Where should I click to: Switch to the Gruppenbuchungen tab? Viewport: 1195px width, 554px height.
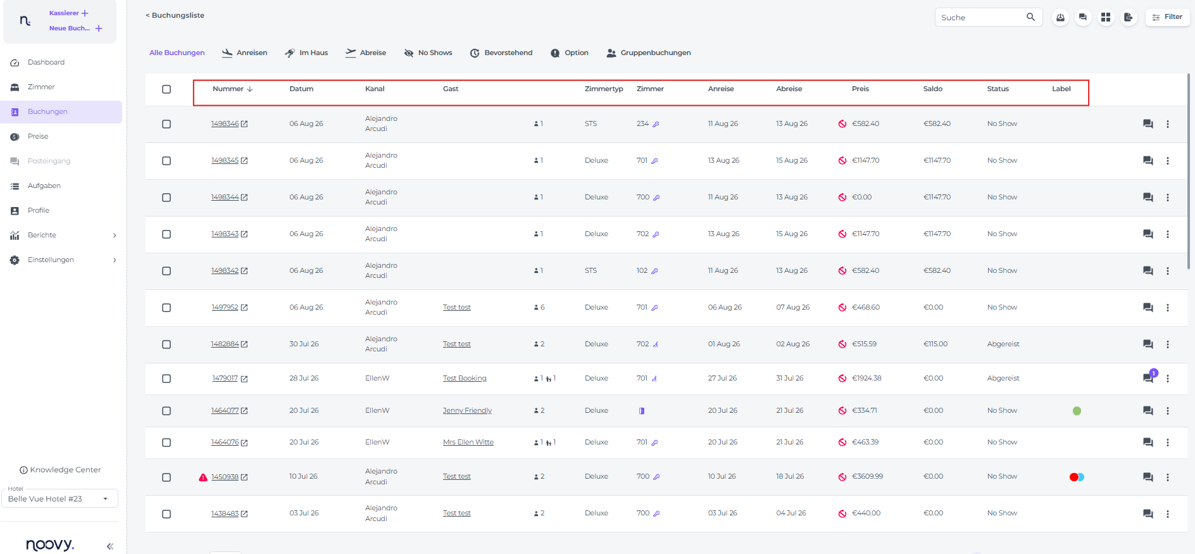pyautogui.click(x=649, y=53)
